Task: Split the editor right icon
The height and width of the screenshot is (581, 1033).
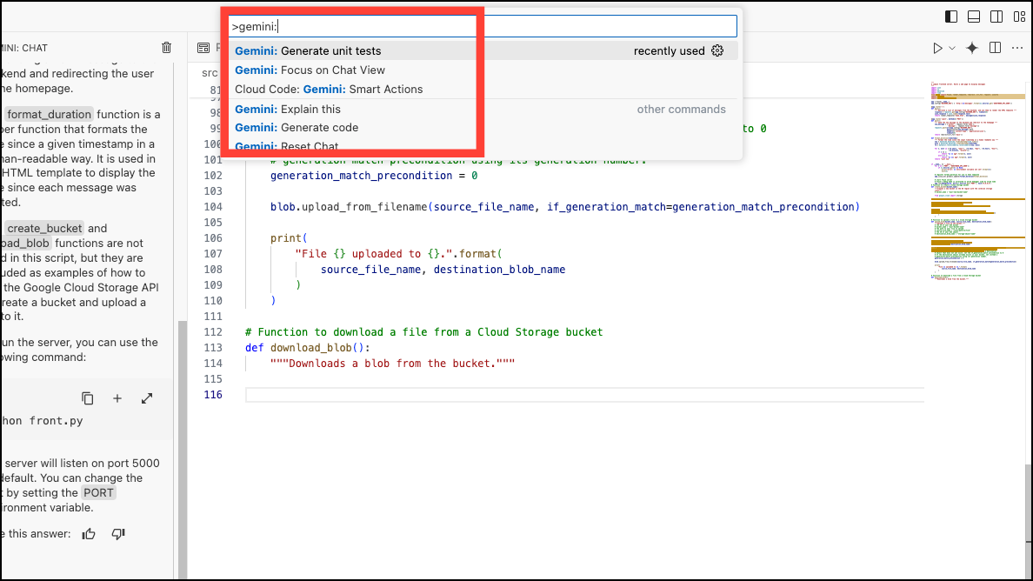Action: tap(996, 48)
